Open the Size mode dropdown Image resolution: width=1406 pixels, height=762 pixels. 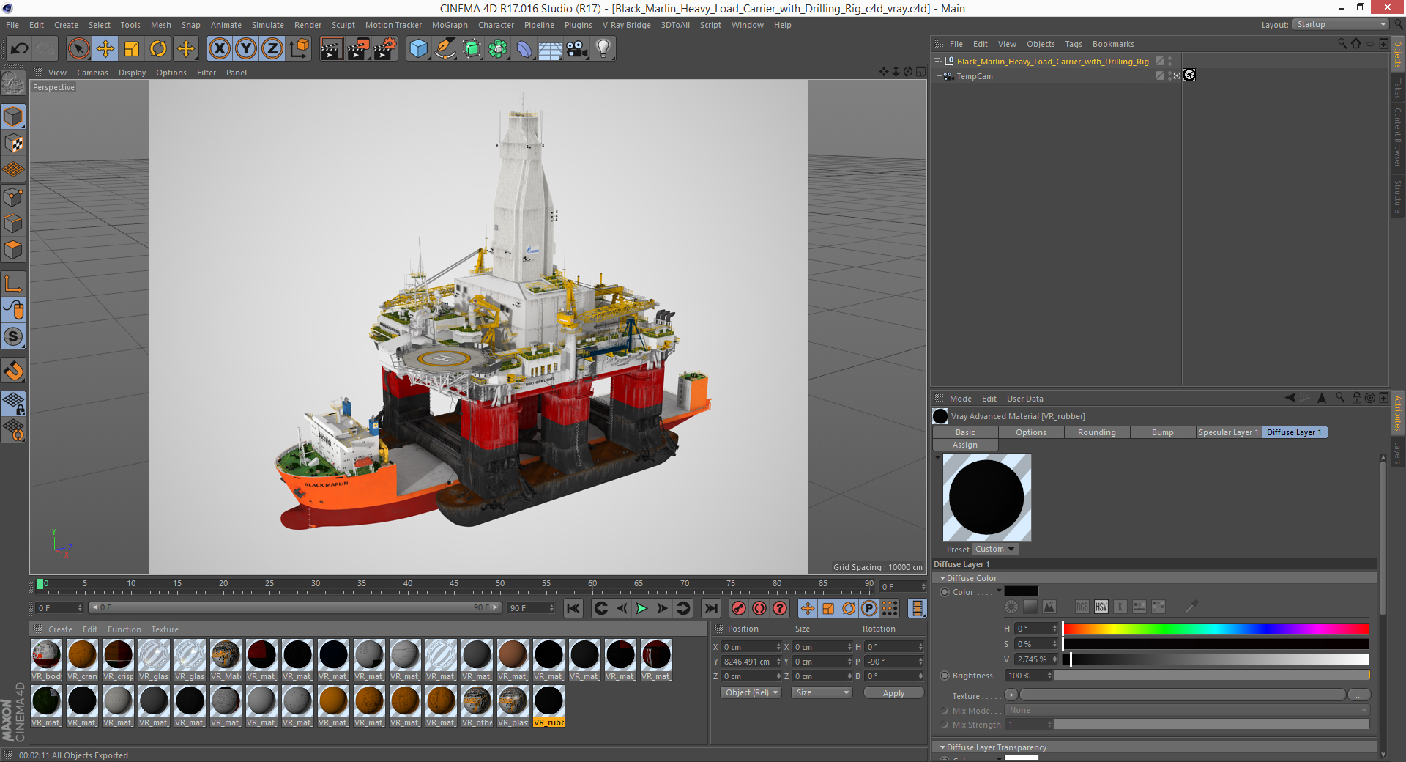[822, 692]
